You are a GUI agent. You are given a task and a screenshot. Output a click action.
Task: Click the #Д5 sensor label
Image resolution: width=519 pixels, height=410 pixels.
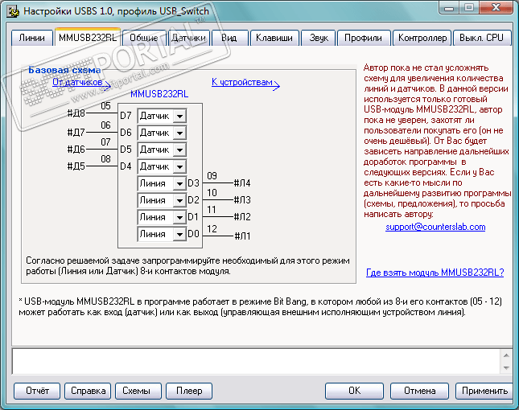pos(76,166)
